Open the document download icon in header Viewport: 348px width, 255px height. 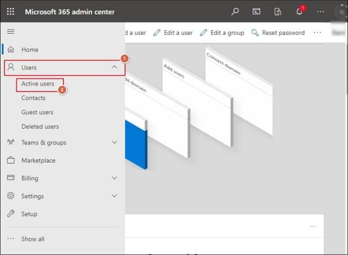tap(278, 11)
